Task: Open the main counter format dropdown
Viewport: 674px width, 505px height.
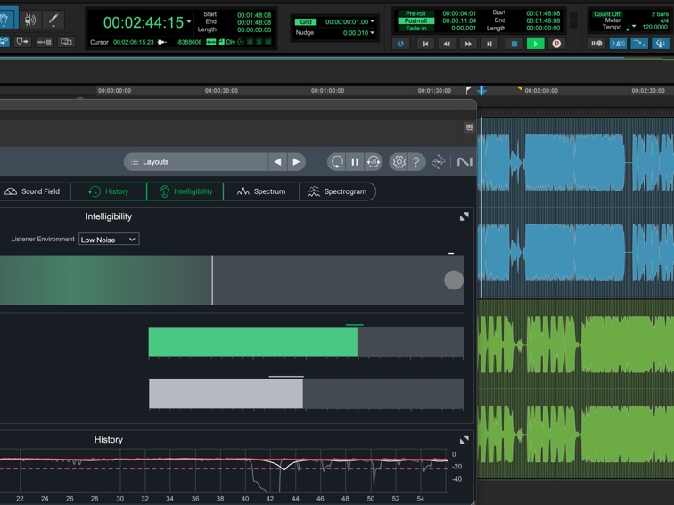Action: (x=189, y=21)
